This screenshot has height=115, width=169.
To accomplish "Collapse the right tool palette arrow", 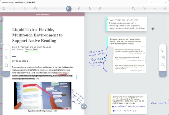I will pos(163,74).
